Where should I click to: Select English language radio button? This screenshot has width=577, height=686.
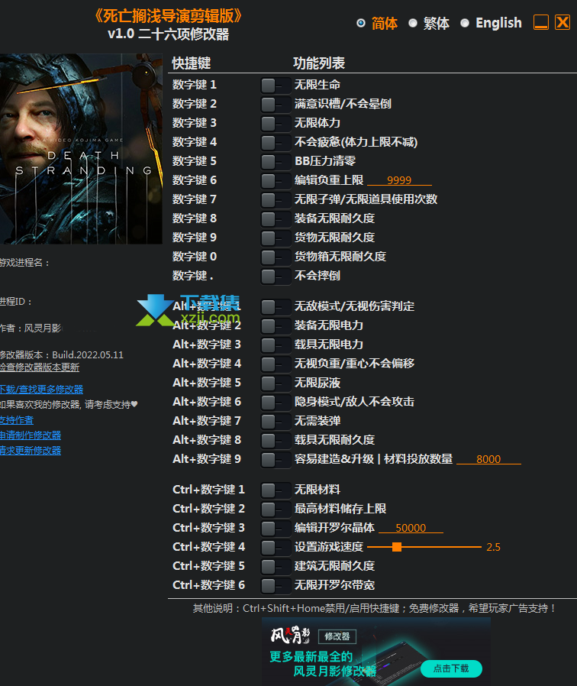pyautogui.click(x=465, y=23)
